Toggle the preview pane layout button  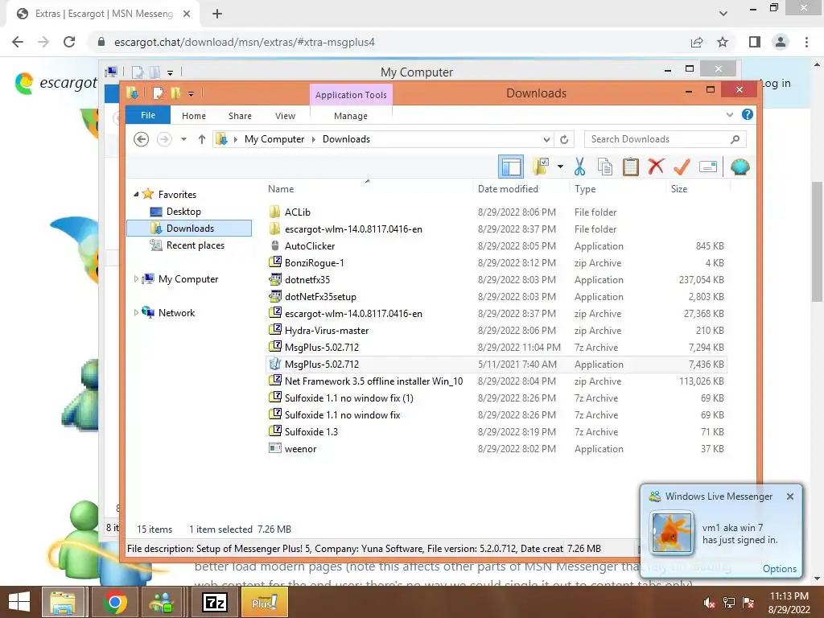510,167
